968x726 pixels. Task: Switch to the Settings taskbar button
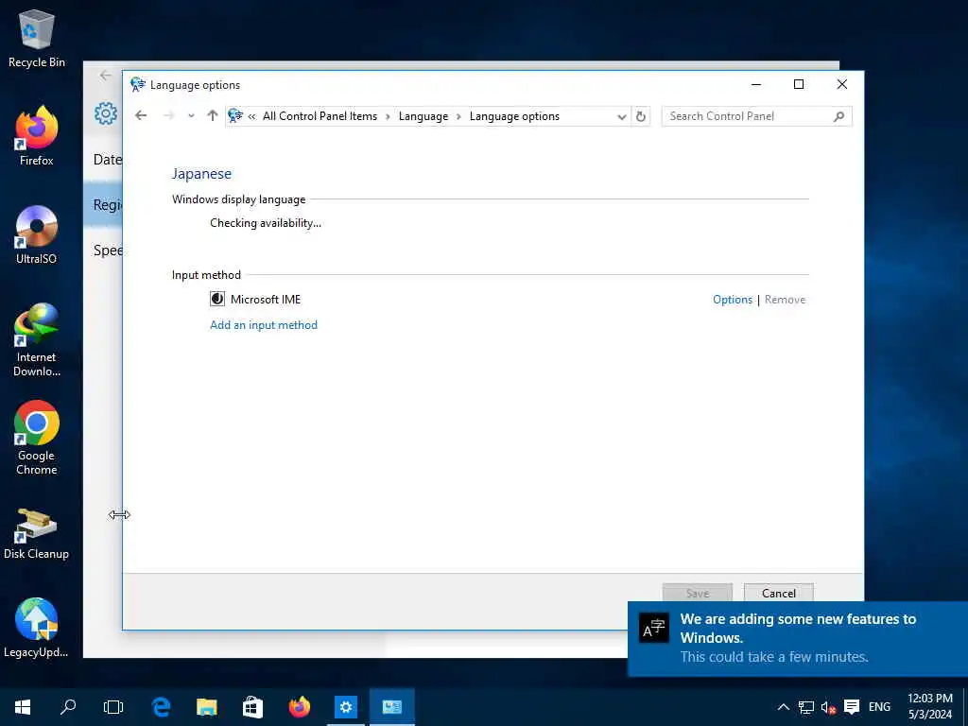tap(346, 707)
